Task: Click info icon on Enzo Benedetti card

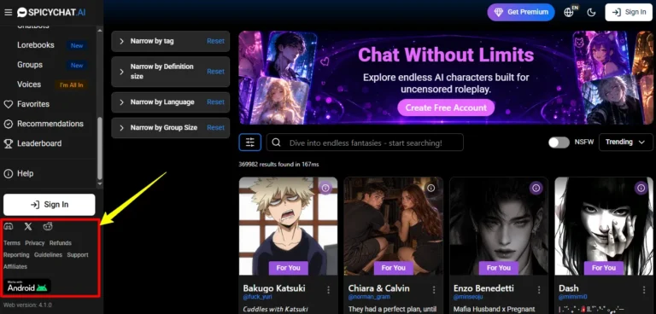Action: click(x=536, y=189)
